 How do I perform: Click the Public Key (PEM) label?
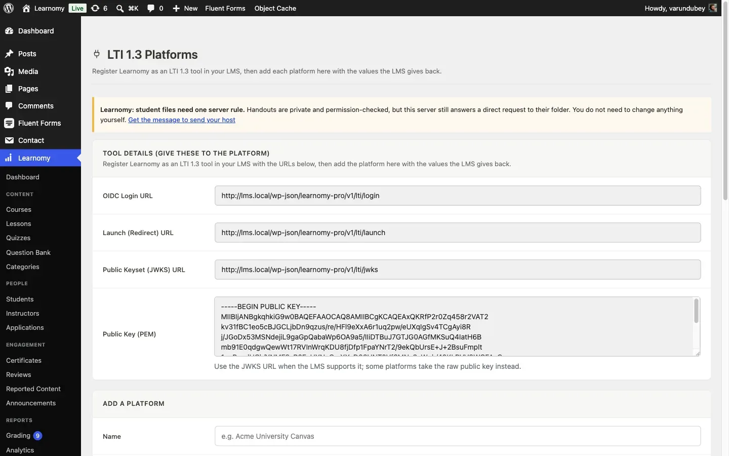[129, 334]
